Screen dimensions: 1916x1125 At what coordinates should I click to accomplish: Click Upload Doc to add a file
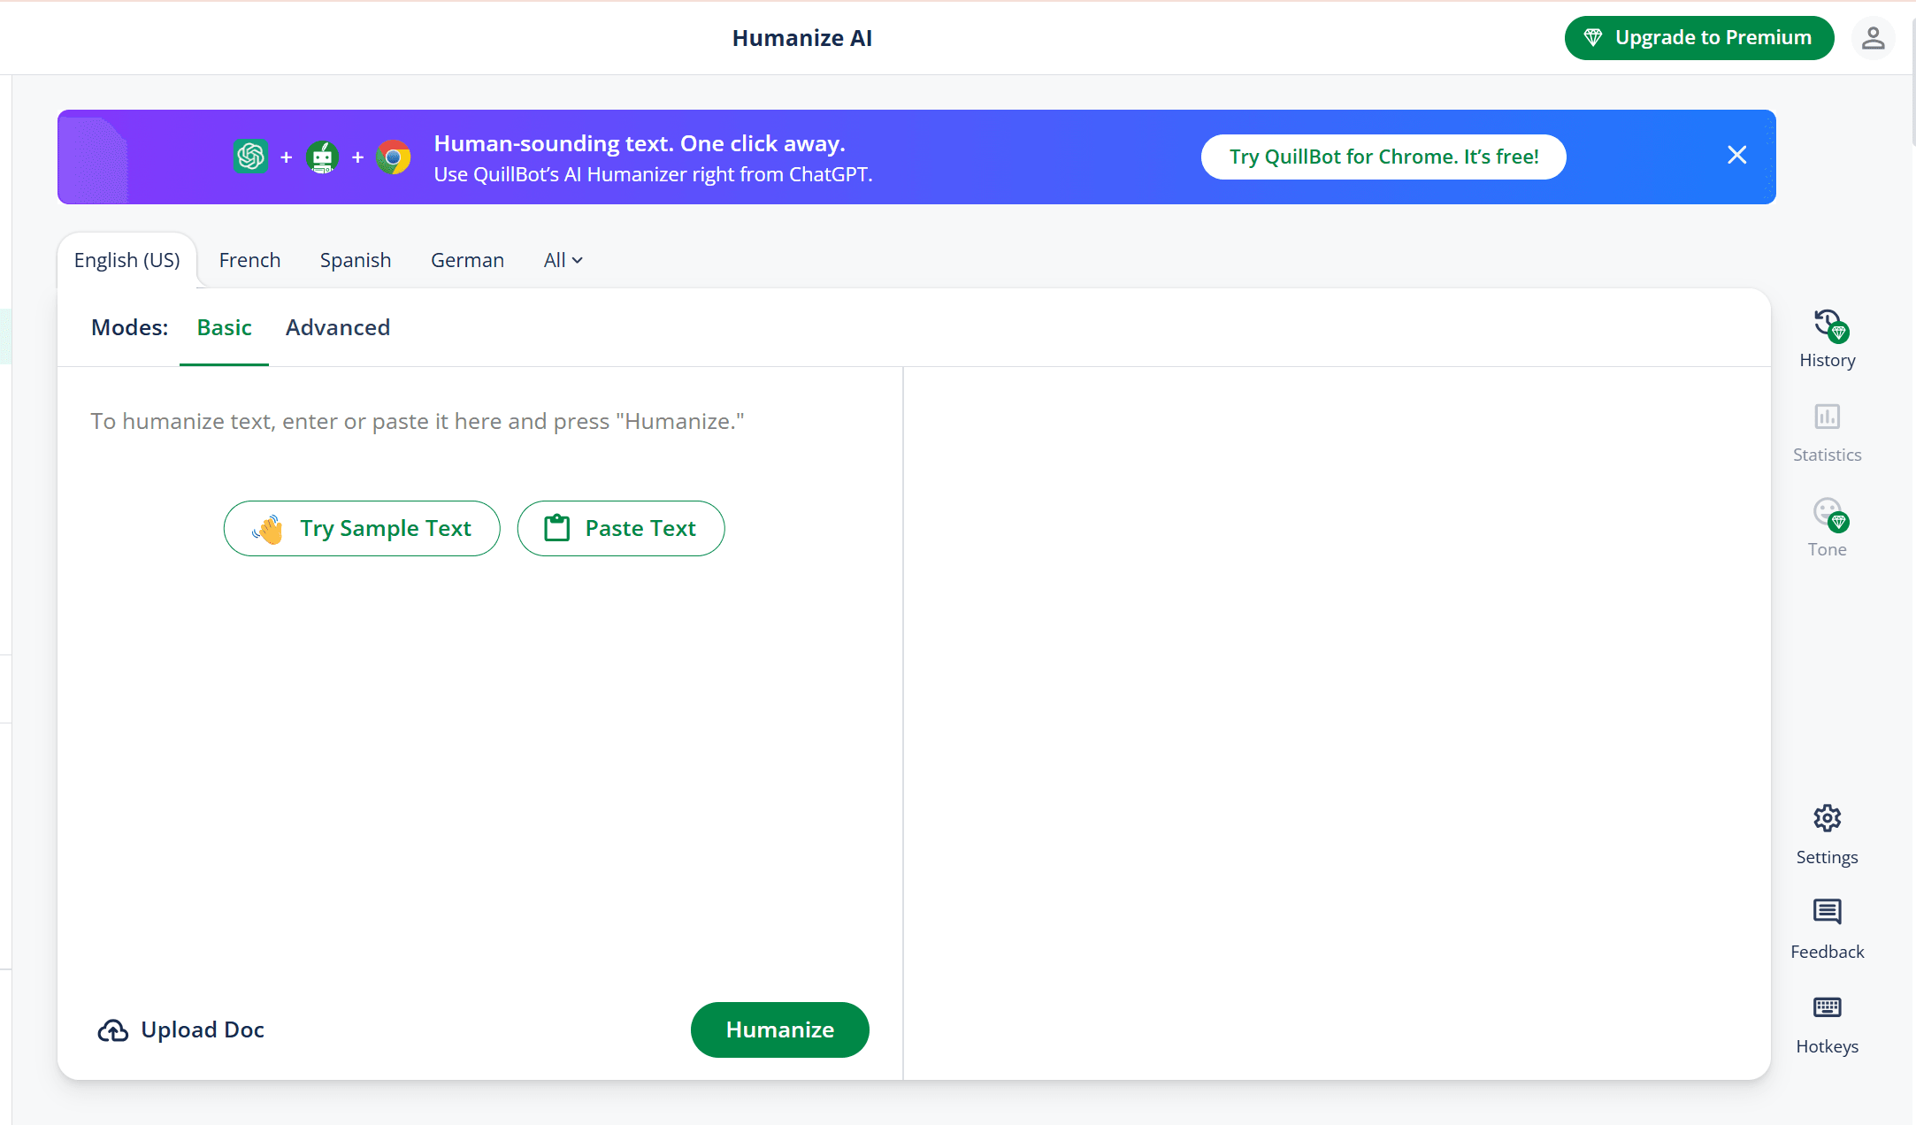pyautogui.click(x=180, y=1029)
